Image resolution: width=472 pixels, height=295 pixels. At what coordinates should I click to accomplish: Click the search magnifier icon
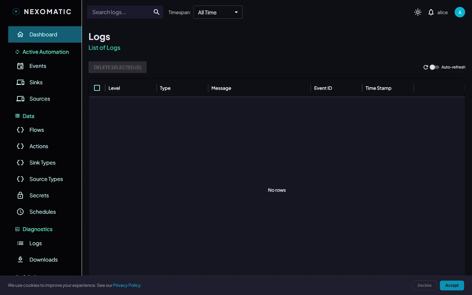(x=156, y=12)
